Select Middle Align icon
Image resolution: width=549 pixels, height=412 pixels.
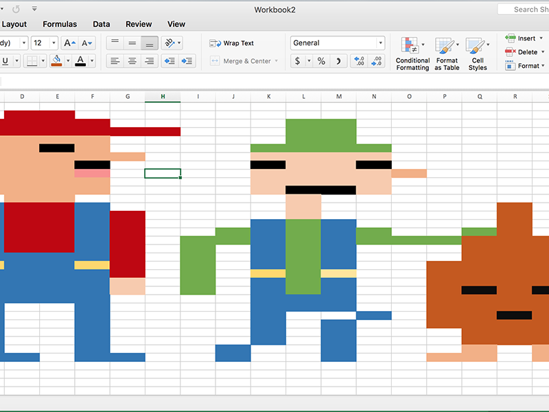point(132,43)
